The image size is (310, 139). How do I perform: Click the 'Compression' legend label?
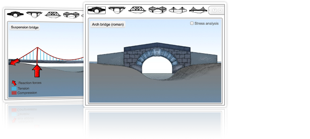pos(27,93)
